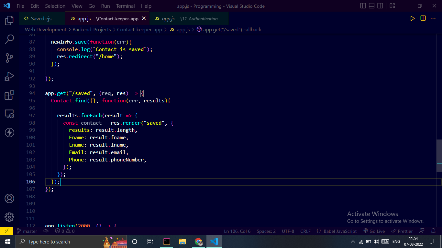Click the Publish to cloud icon in status bar
The height and width of the screenshot is (248, 442).
click(x=46, y=231)
